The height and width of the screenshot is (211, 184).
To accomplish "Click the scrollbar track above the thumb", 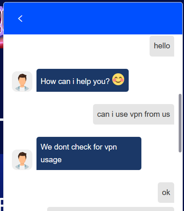I will 180,64.
